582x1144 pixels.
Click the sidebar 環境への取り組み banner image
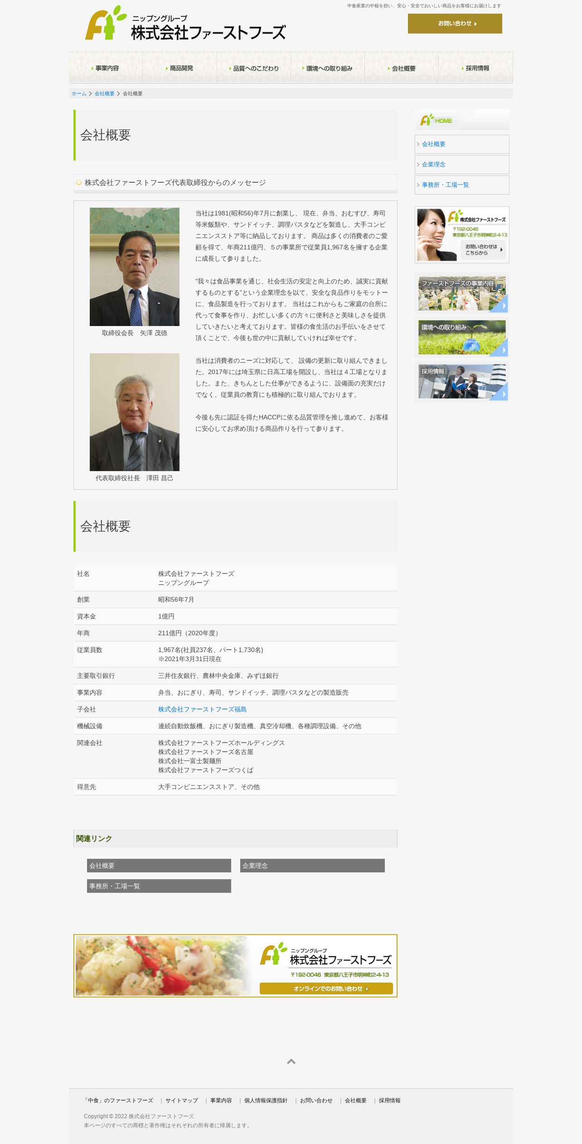click(462, 338)
